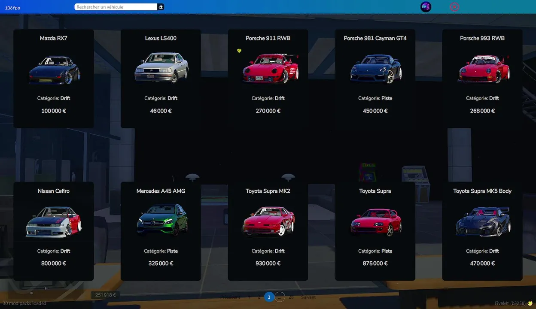Screen dimensions: 536x309
Task: Jump to page 1 of the catalog
Action: [x=249, y=297]
